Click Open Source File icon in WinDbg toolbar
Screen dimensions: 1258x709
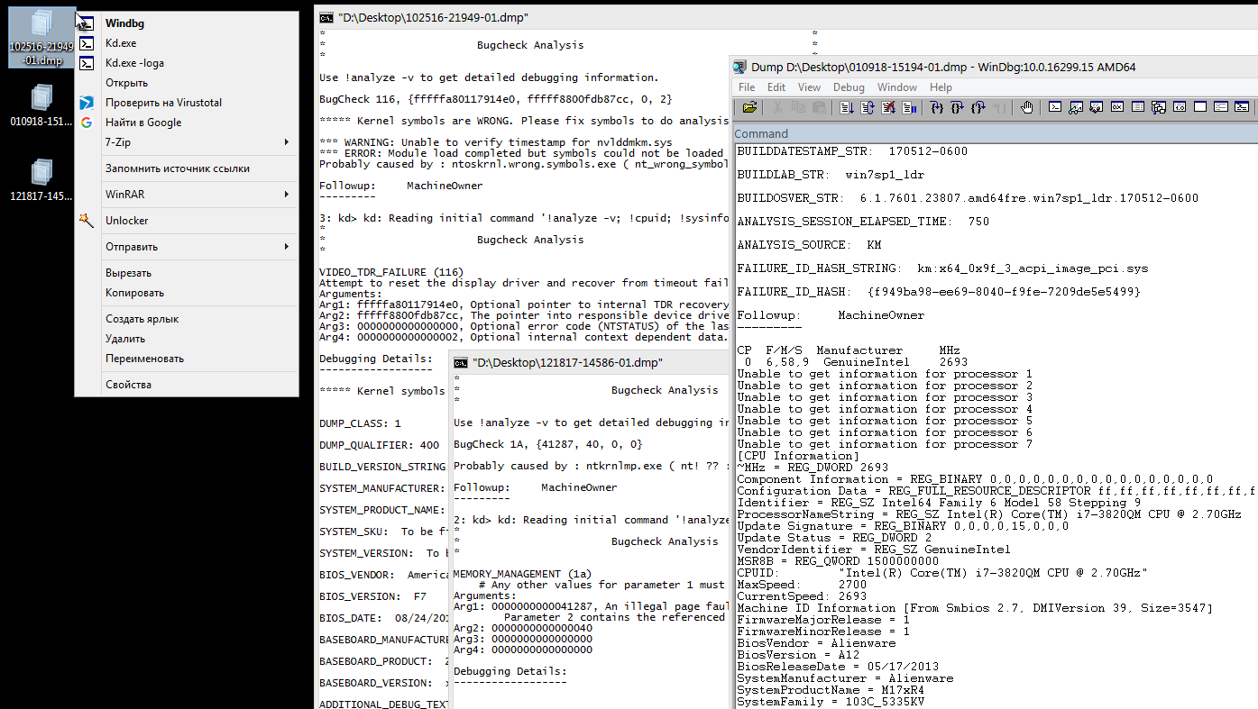click(x=749, y=107)
